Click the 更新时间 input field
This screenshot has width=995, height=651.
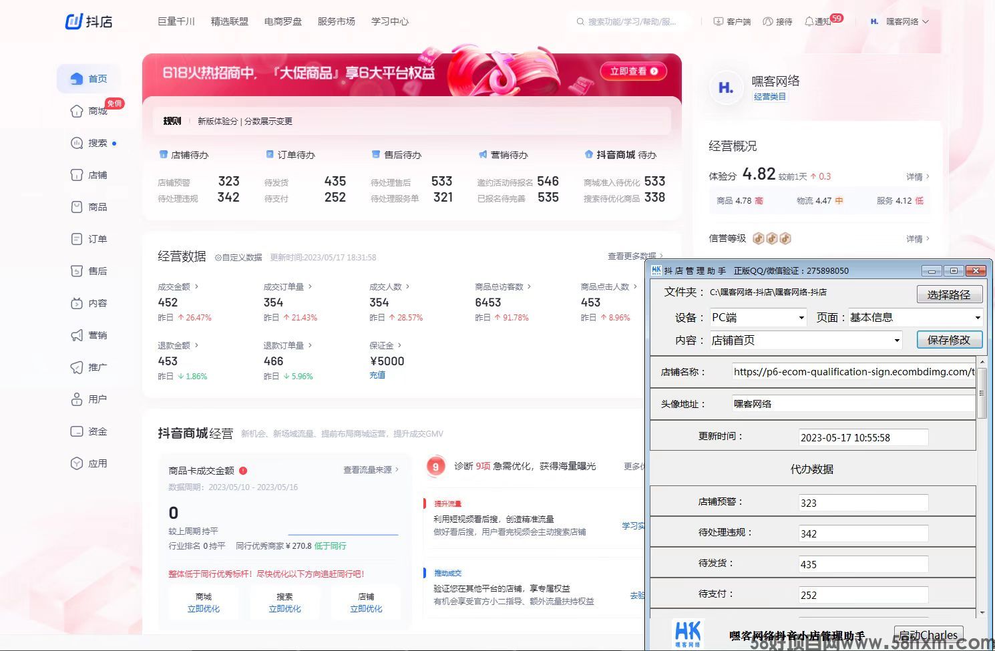click(x=863, y=437)
